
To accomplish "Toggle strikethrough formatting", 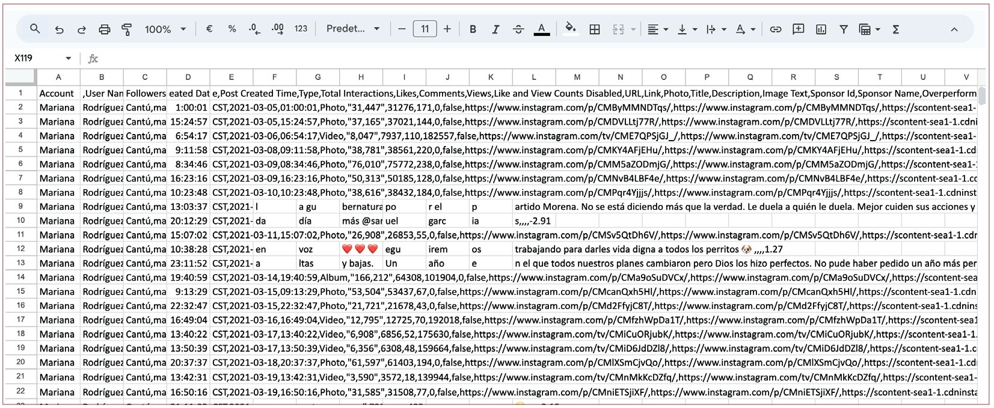I will click(x=518, y=29).
